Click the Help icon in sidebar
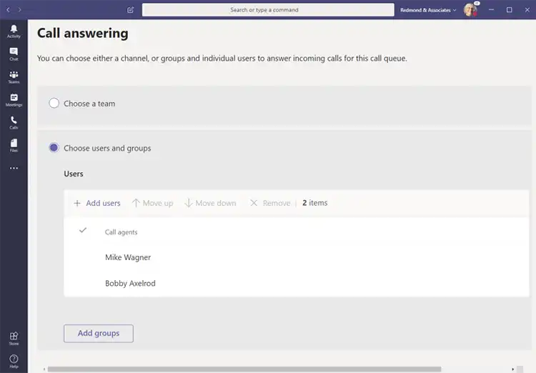Viewport: 536px width, 373px height. click(x=14, y=361)
